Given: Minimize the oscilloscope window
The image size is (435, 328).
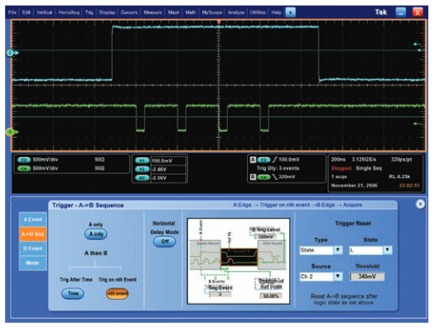Looking at the screenshot, I should coord(400,12).
